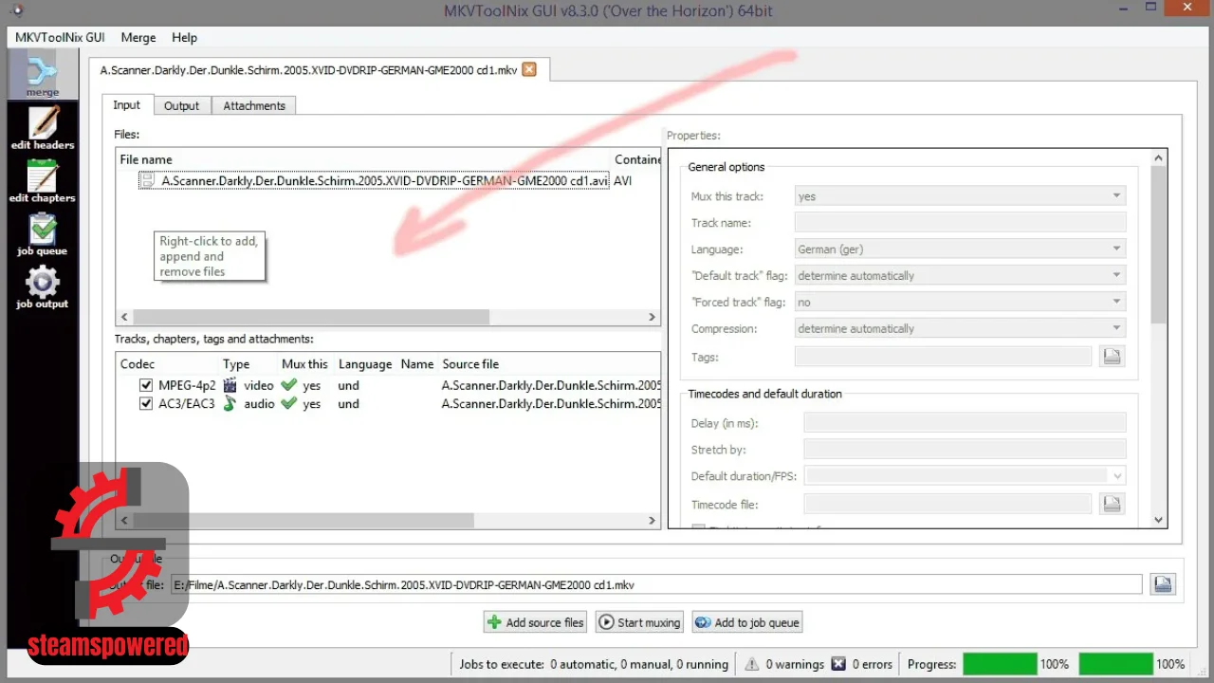Click the Type column header
Image resolution: width=1214 pixels, height=683 pixels.
(236, 364)
